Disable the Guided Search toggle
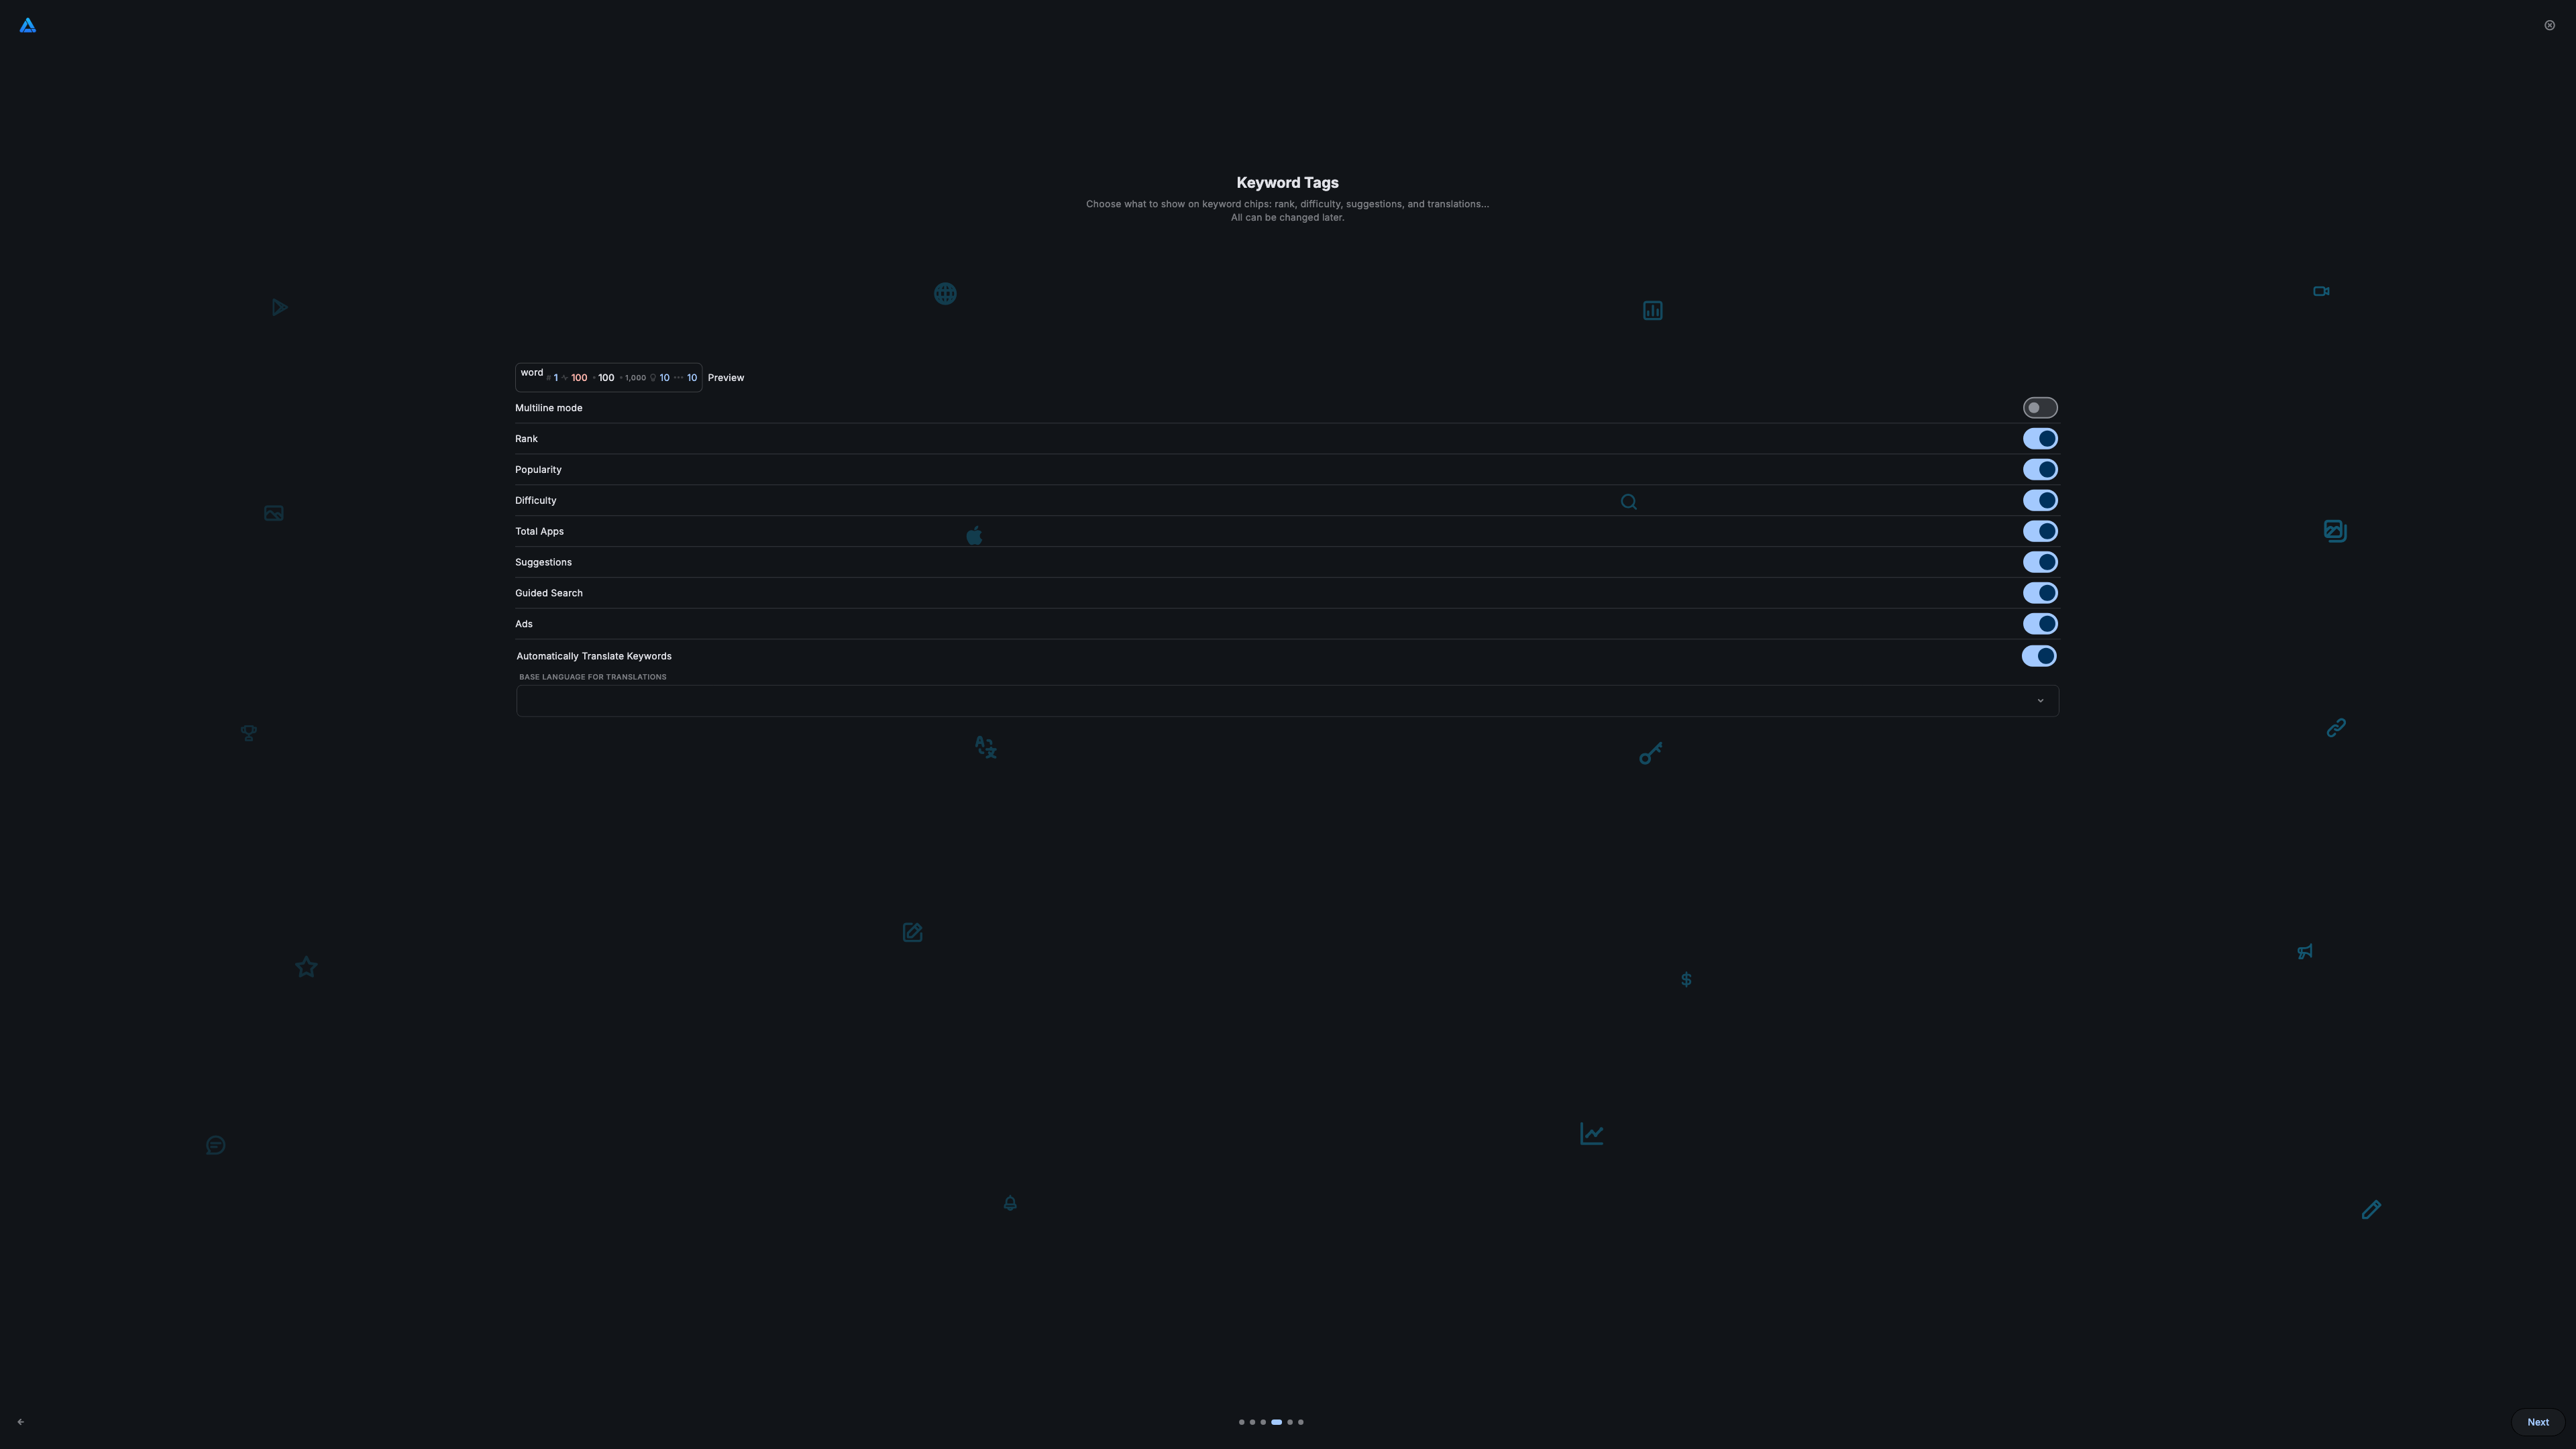This screenshot has height=1449, width=2576. tap(2039, 593)
